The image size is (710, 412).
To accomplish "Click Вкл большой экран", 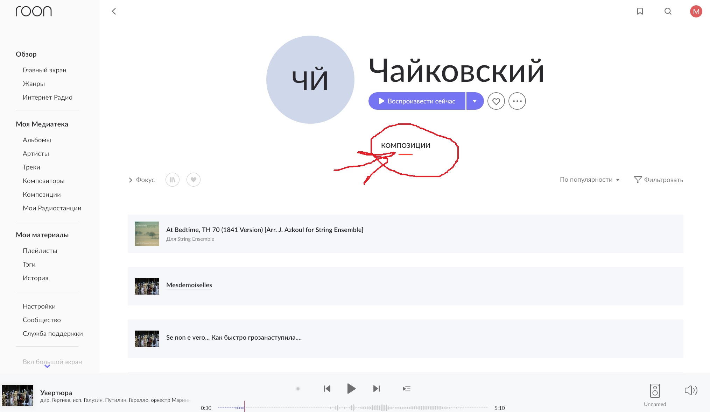I will 52,362.
